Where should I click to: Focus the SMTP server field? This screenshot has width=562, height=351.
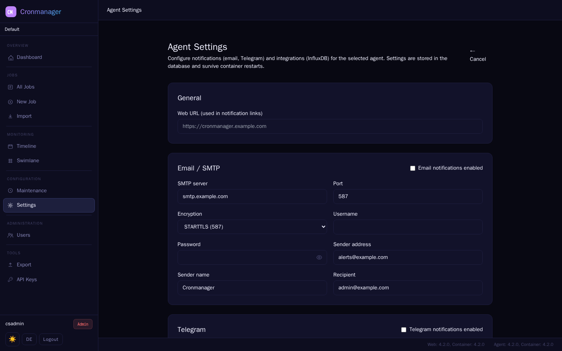[x=252, y=197]
